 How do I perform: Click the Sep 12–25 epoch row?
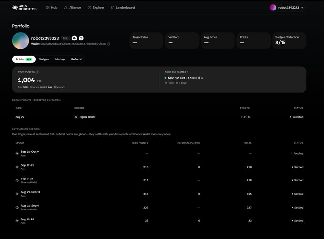click(x=159, y=167)
